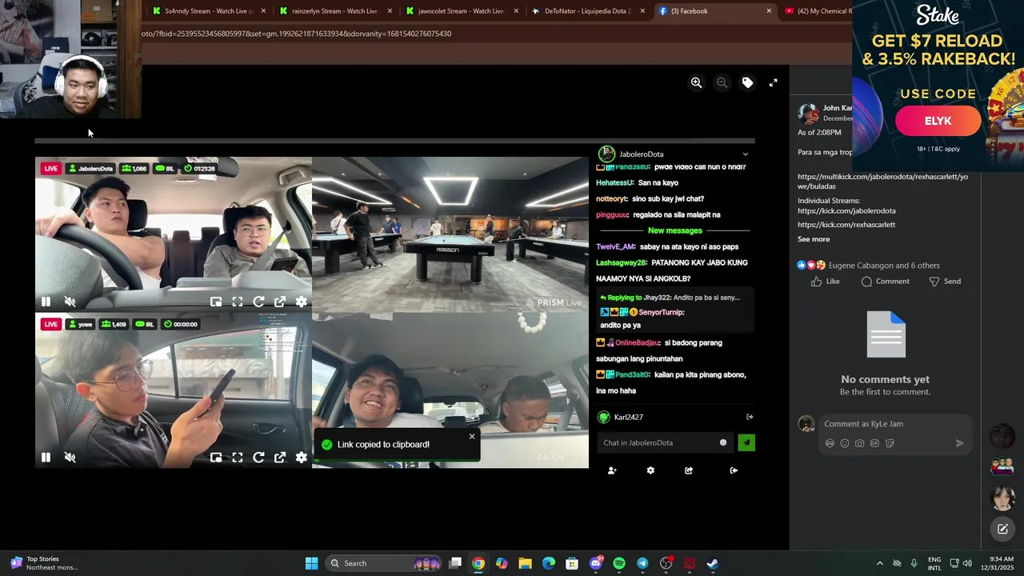Switch to DeToNator Liquipedia Dota 2 tab
The width and height of the screenshot is (1024, 576).
pos(588,11)
